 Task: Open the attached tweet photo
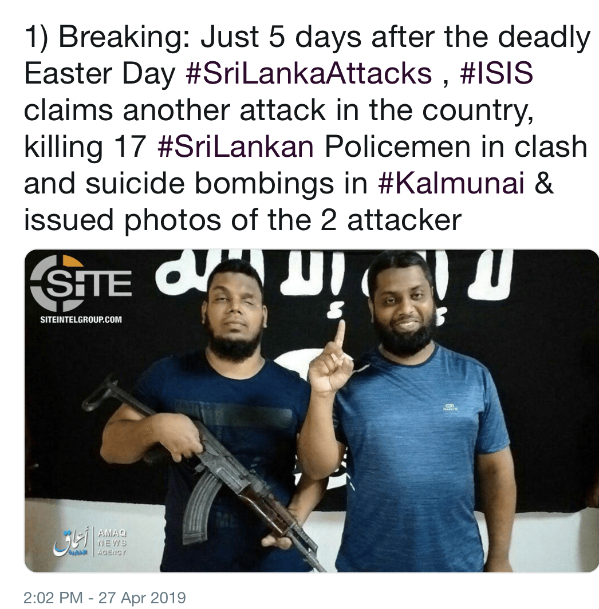(x=312, y=410)
